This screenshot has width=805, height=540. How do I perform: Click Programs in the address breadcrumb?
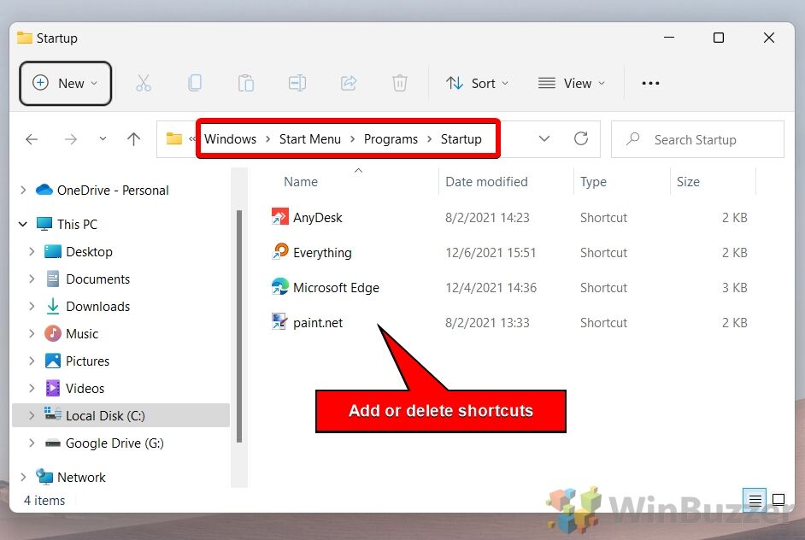click(x=391, y=138)
